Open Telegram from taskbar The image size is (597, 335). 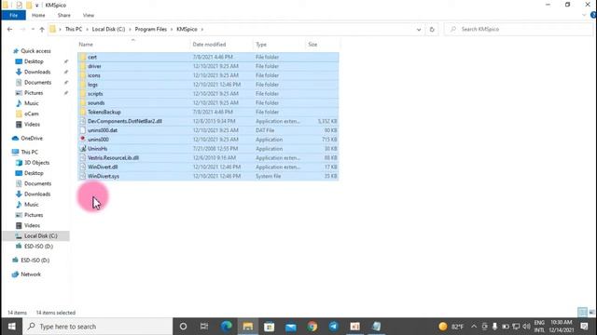(334, 327)
